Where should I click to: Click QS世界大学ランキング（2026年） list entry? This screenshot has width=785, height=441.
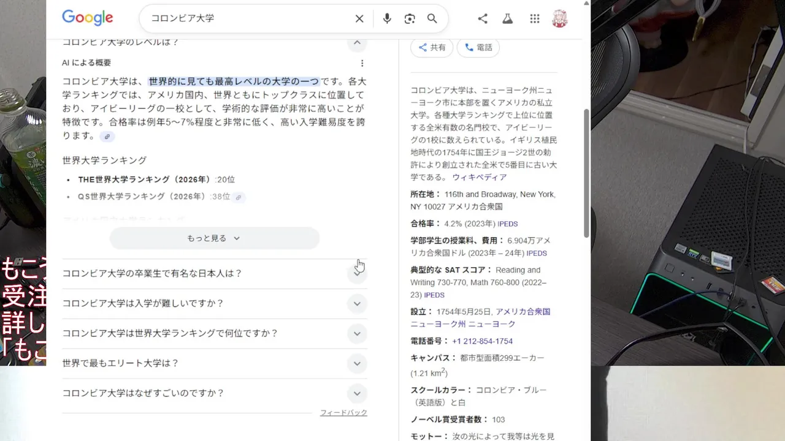[x=154, y=197]
